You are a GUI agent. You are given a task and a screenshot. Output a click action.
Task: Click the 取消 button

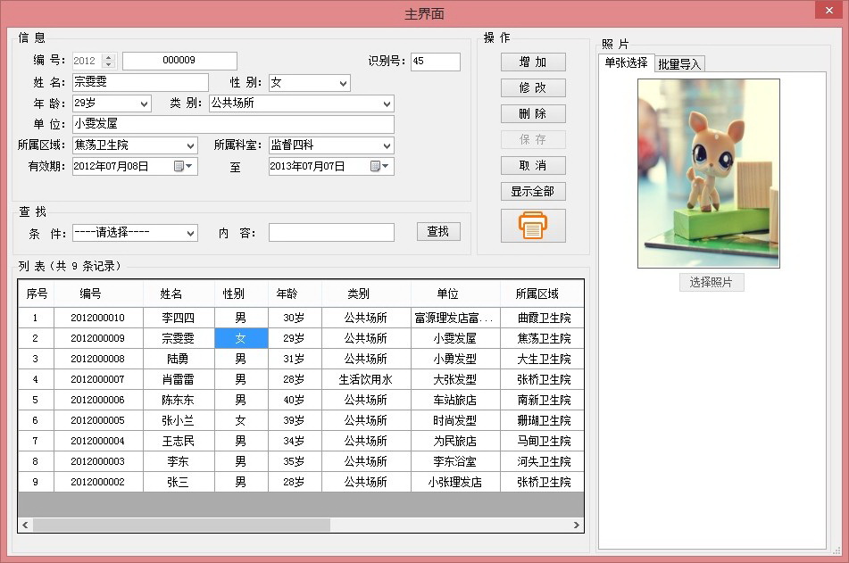(x=533, y=166)
